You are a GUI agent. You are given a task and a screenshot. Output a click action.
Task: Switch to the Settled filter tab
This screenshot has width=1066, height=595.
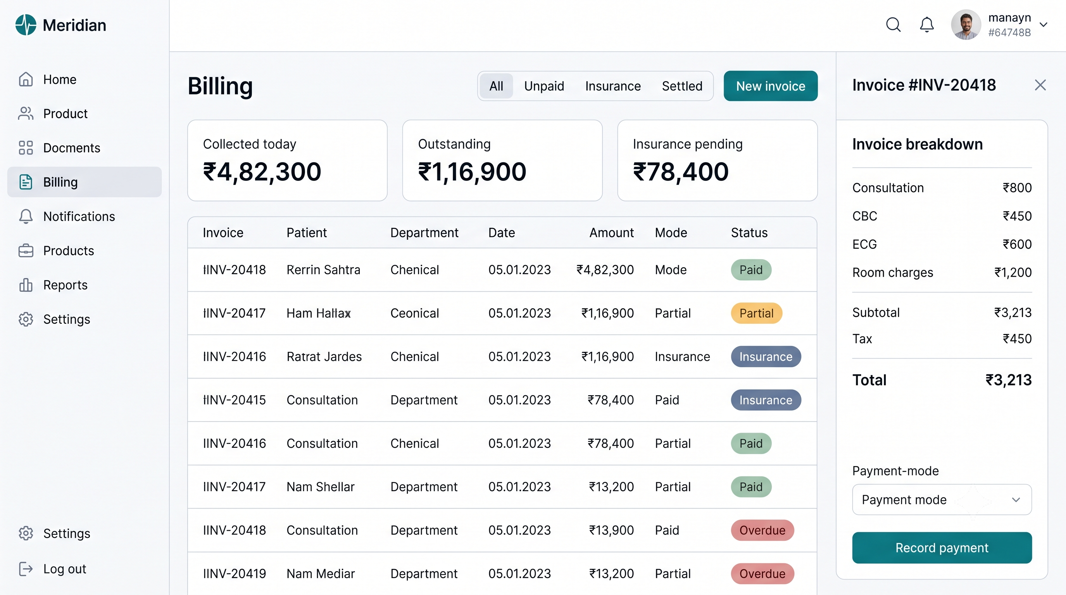(x=682, y=86)
